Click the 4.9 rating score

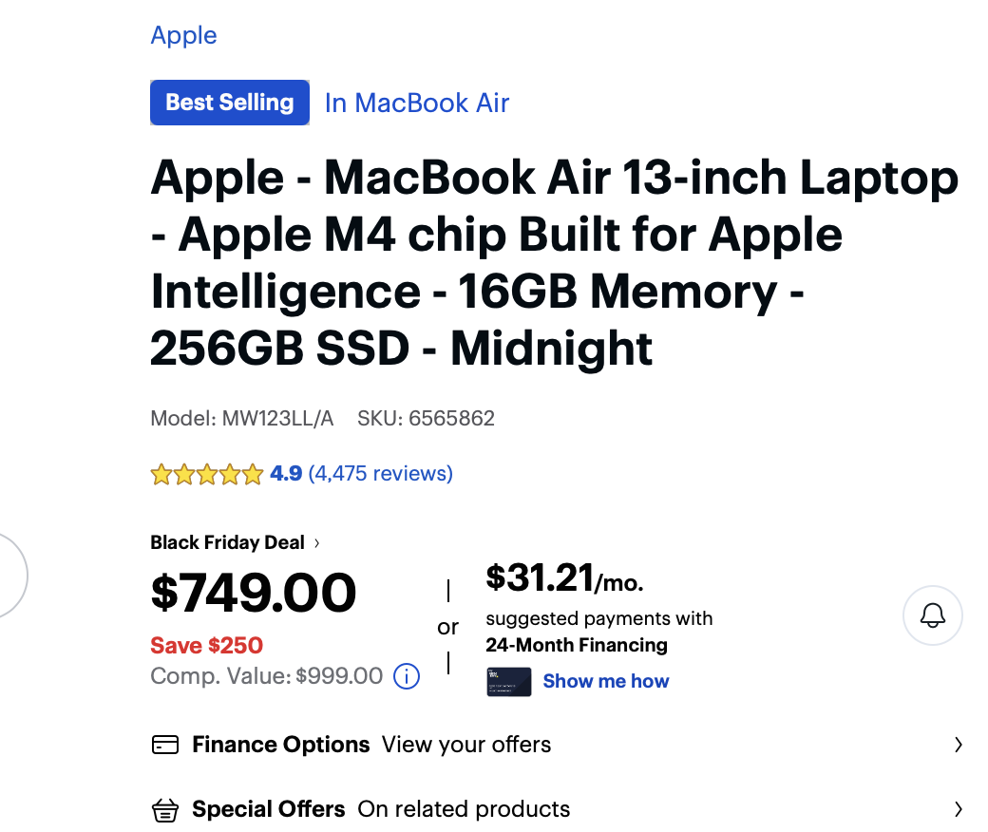pyautogui.click(x=286, y=473)
